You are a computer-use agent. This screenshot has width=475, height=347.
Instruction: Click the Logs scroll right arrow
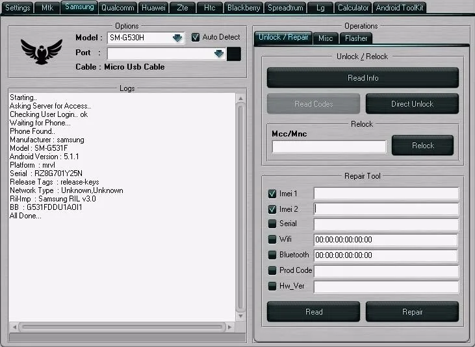pos(229,327)
